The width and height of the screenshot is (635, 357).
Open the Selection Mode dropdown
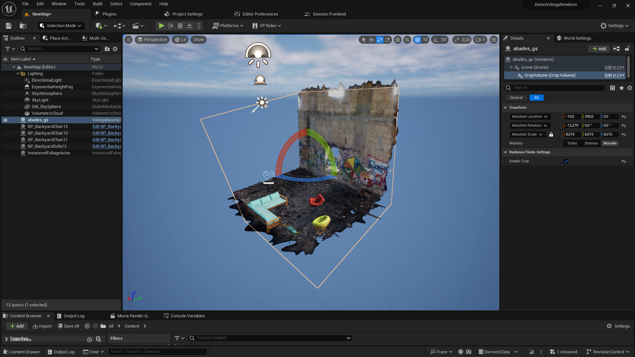tap(61, 26)
